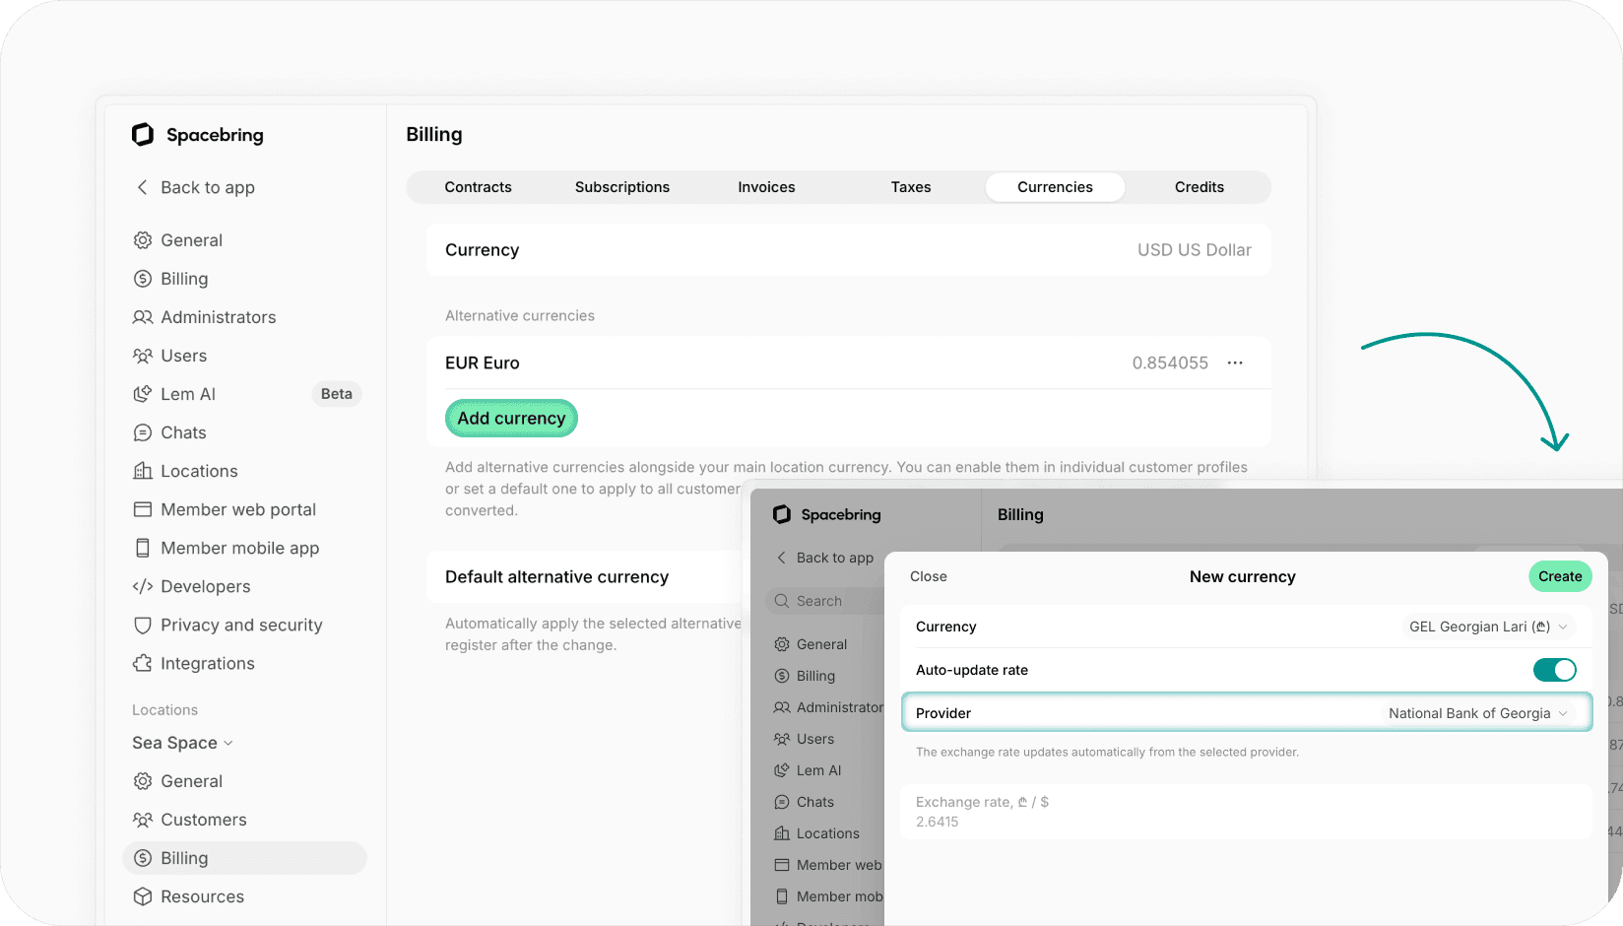Open the three-dot menu on EUR Euro row

(x=1235, y=363)
